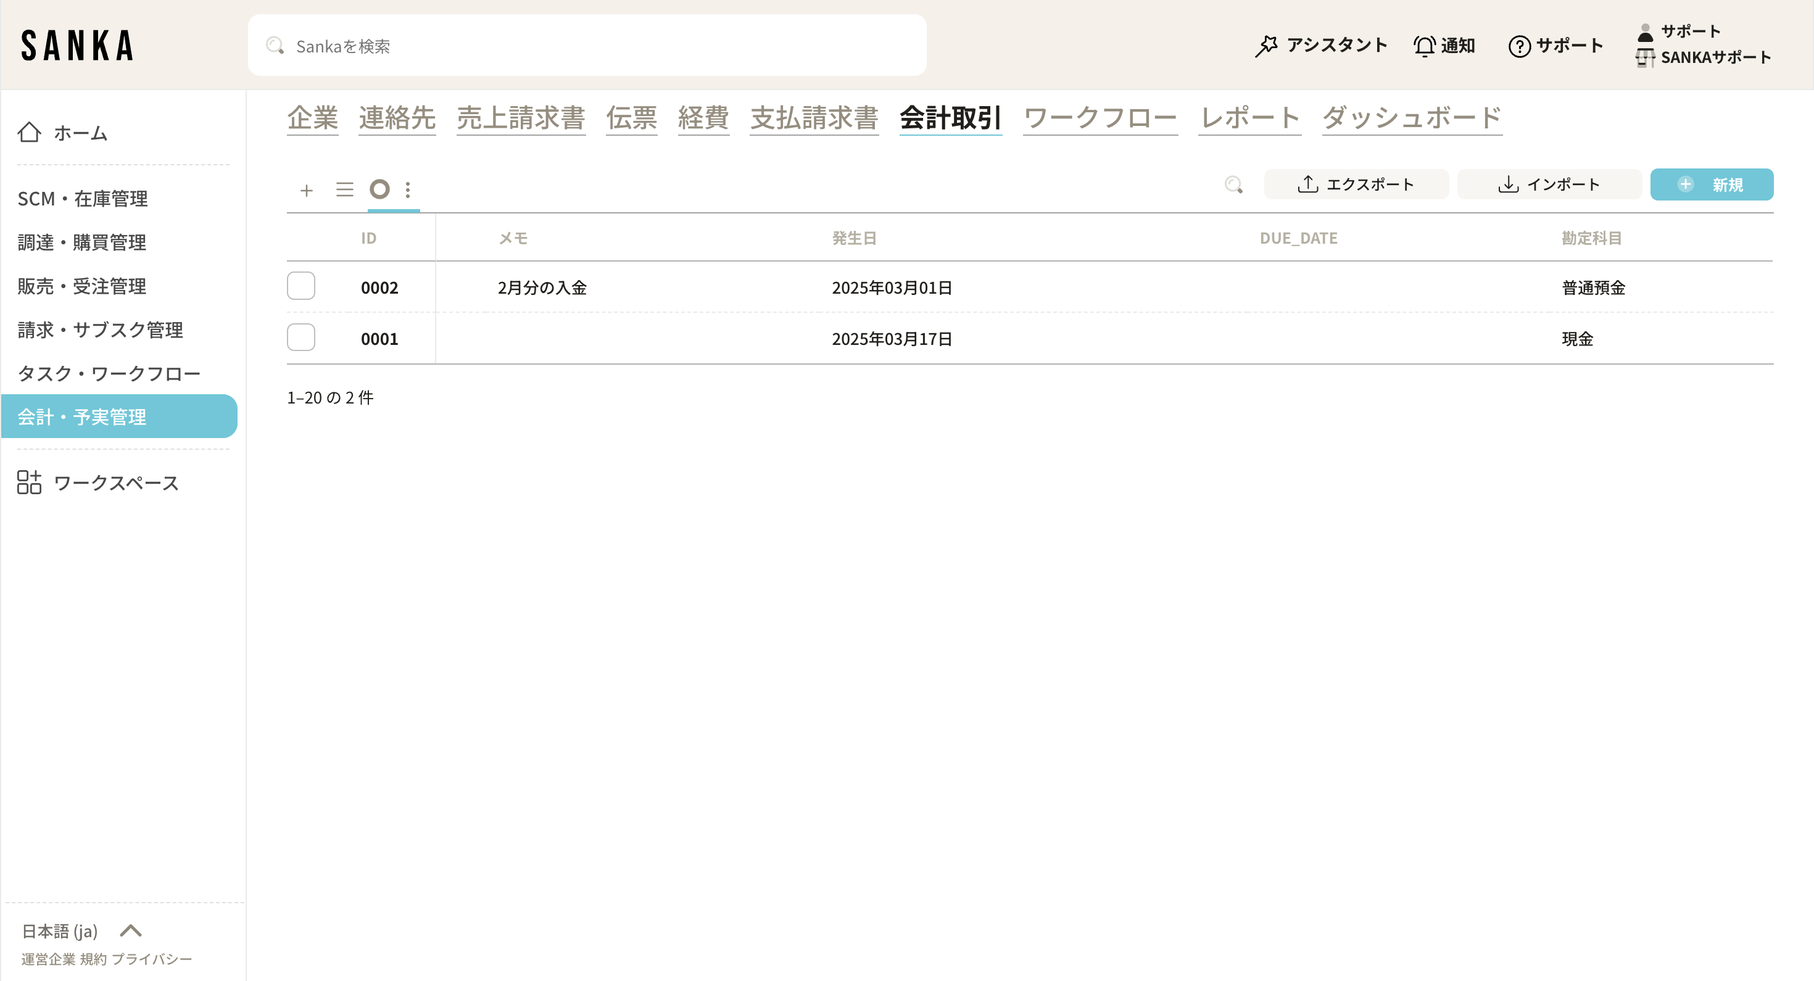Open the three-dot options menu
This screenshot has width=1814, height=981.
click(x=408, y=189)
